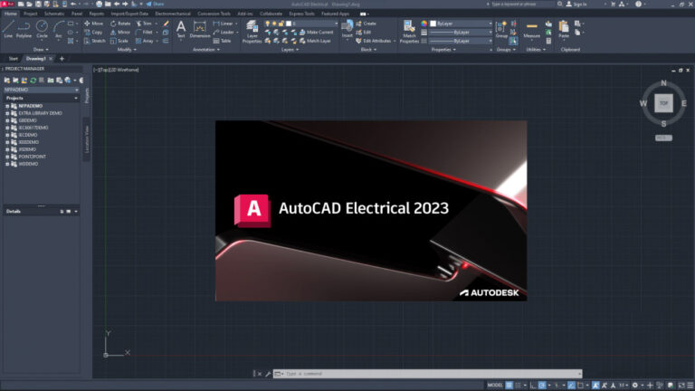
Task: Open the ByLayer color dropdown
Action: click(x=490, y=24)
